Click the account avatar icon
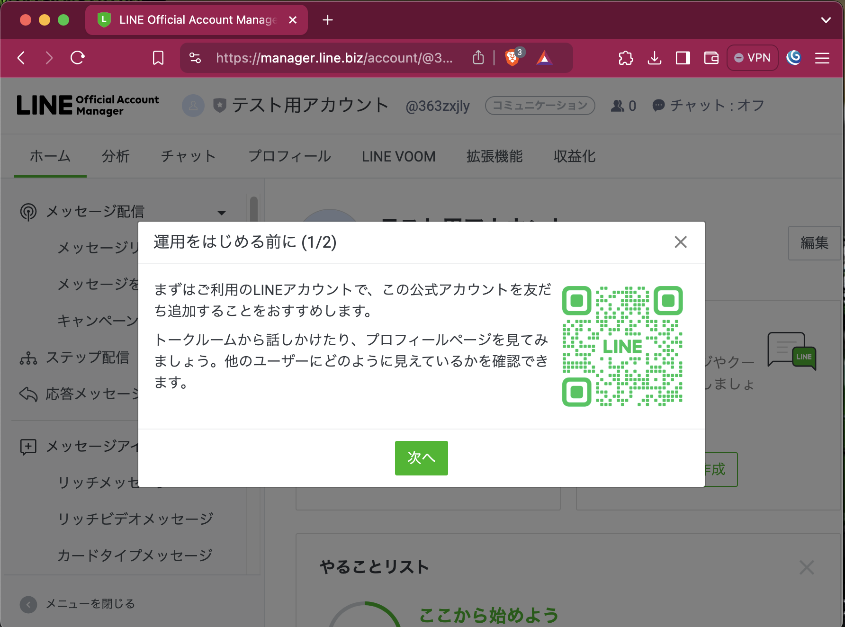This screenshot has height=627, width=845. (x=193, y=105)
